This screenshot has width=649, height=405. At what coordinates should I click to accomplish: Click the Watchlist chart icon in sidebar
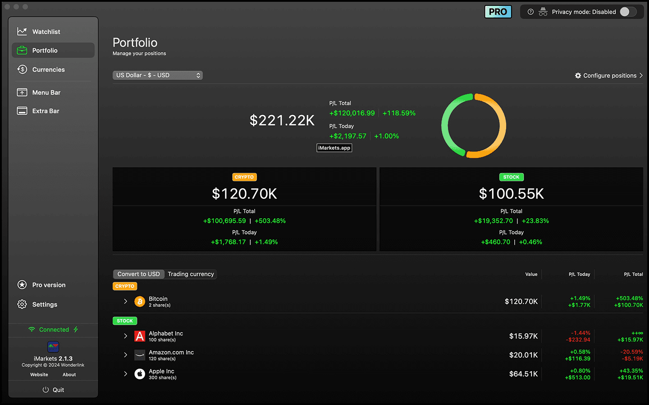(22, 31)
